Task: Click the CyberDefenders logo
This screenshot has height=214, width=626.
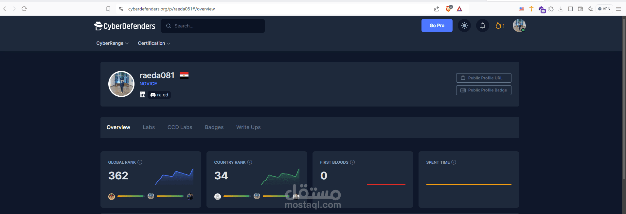Action: pos(125,26)
